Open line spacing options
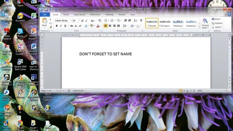Viewport: 233px width, 131px height. pos(125,26)
